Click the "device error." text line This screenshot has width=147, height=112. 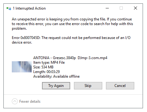coord(22,42)
